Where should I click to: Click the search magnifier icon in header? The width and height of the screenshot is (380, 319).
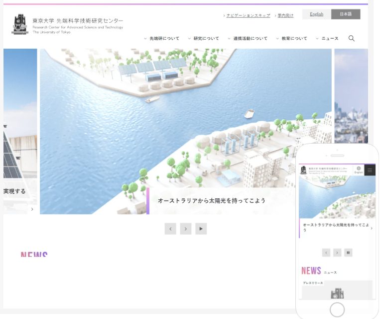351,38
